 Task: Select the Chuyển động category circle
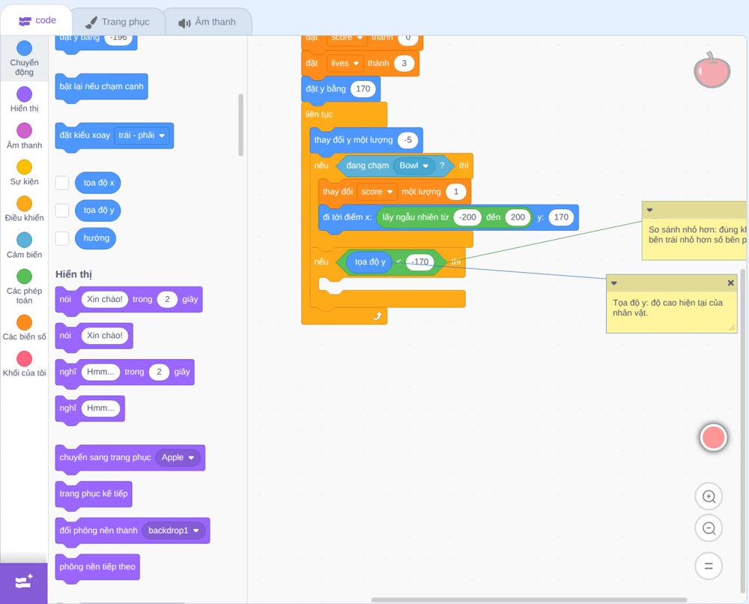[25, 48]
